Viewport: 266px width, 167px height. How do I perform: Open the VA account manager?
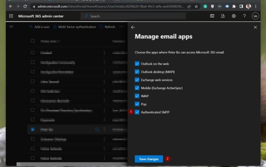pos(255,16)
